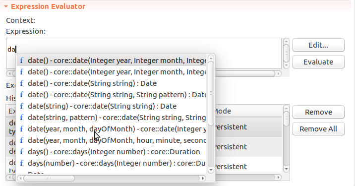Viewport: 355px width, 186px height.
Task: Click function icon of first date() proposal
Action: (x=21, y=60)
